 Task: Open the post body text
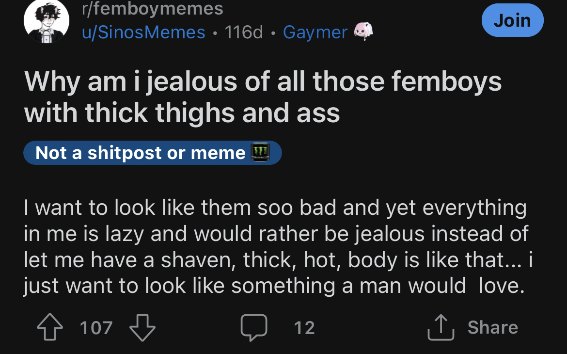click(x=278, y=247)
